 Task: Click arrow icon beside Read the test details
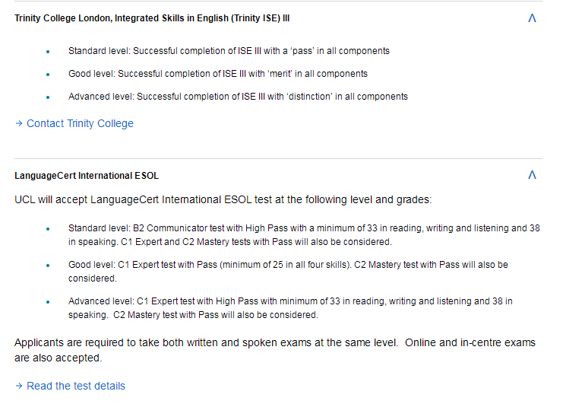[19, 386]
